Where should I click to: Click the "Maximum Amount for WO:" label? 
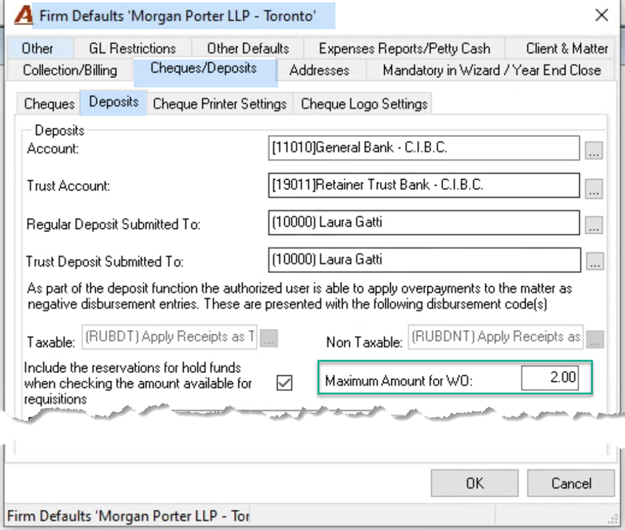click(x=399, y=381)
